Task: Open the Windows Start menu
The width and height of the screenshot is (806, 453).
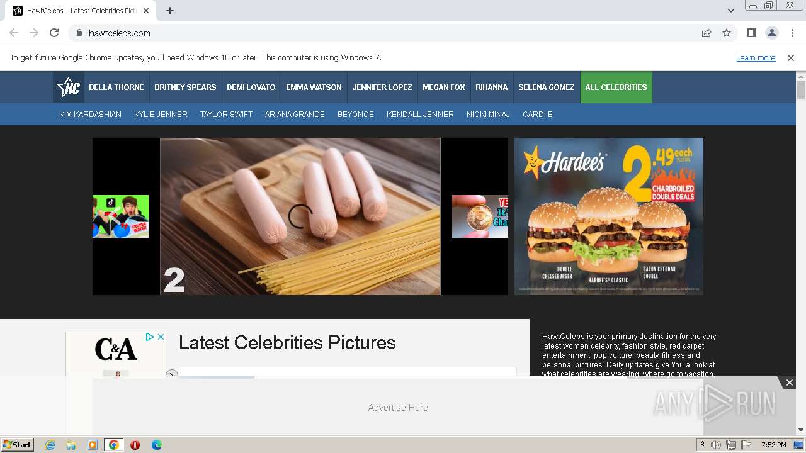Action: pos(17,445)
